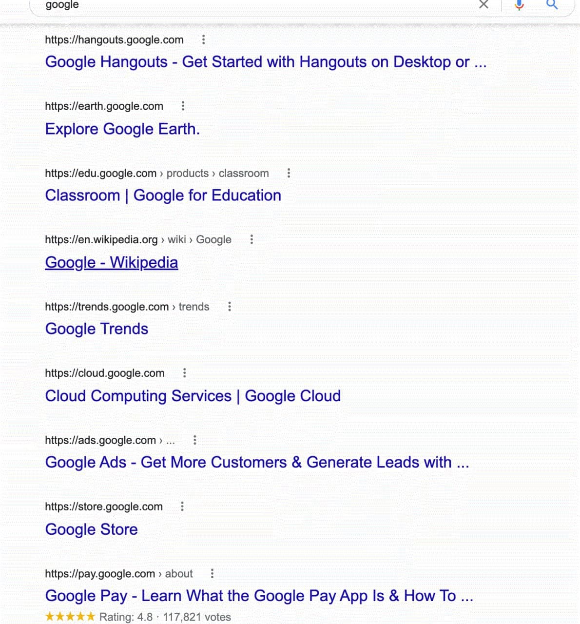The image size is (580, 624).
Task: Open the Classroom Google for Education result
Action: point(163,195)
